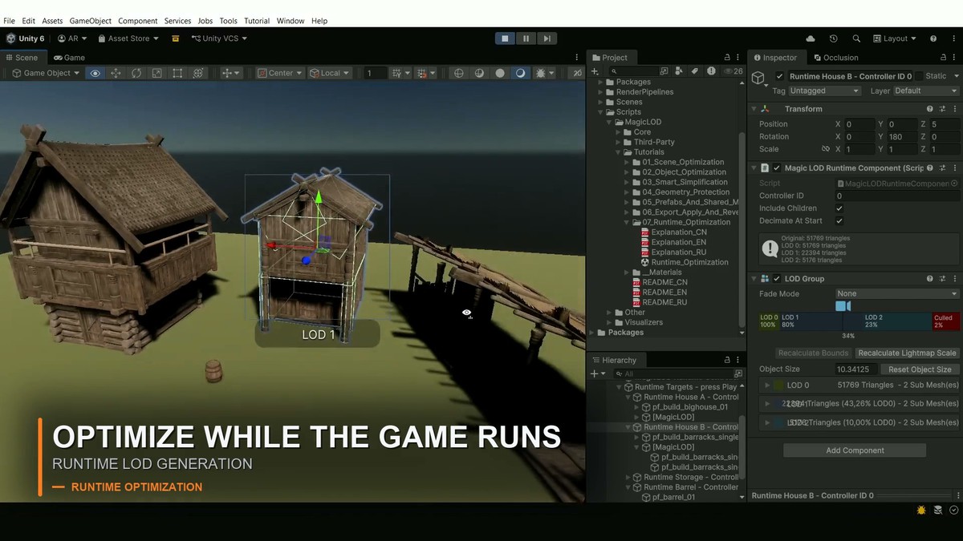Screen dimensions: 963x541
Task: Pause the running game
Action: pos(526,38)
